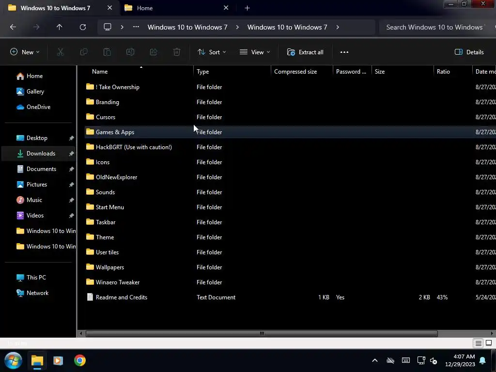Click the Share icon in toolbar
This screenshot has width=496, height=372.
pyautogui.click(x=154, y=52)
